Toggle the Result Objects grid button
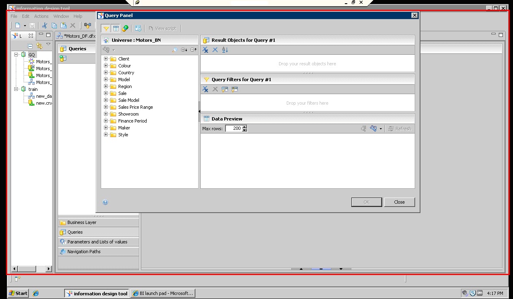Screen dimensions: 513x299 [116, 28]
